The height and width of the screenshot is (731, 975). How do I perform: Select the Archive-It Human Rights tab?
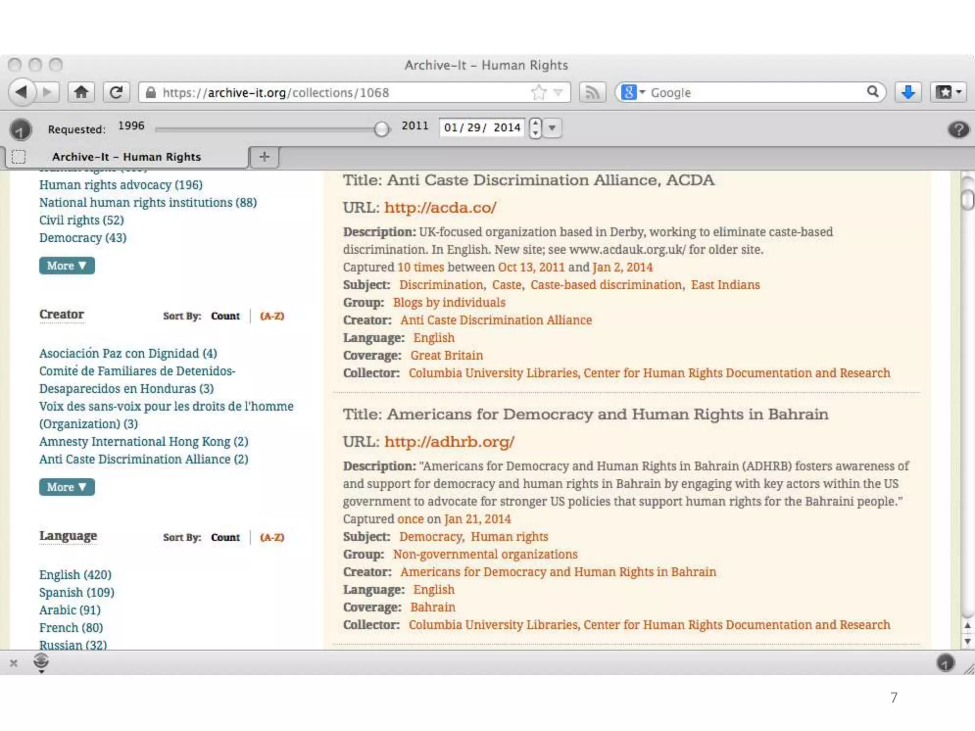tap(126, 157)
